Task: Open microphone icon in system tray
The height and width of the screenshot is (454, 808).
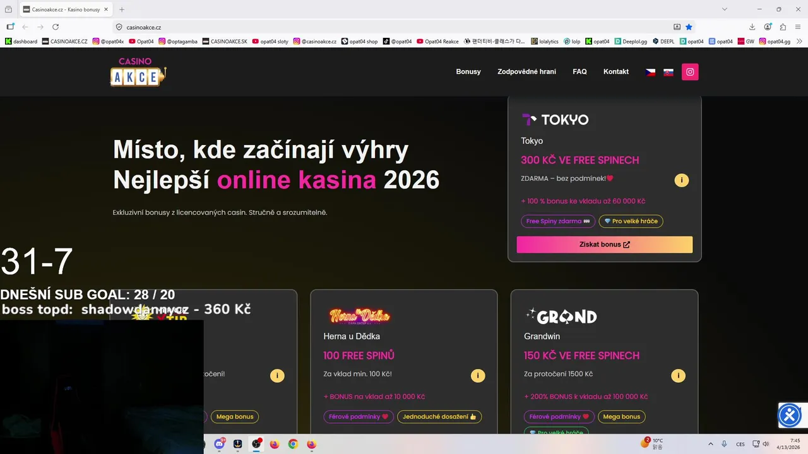Action: pyautogui.click(x=724, y=444)
